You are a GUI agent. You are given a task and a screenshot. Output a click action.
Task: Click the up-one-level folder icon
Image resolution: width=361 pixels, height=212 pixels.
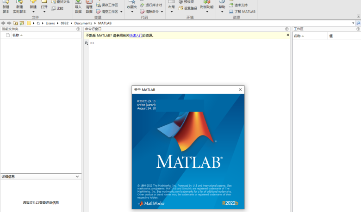15,23
